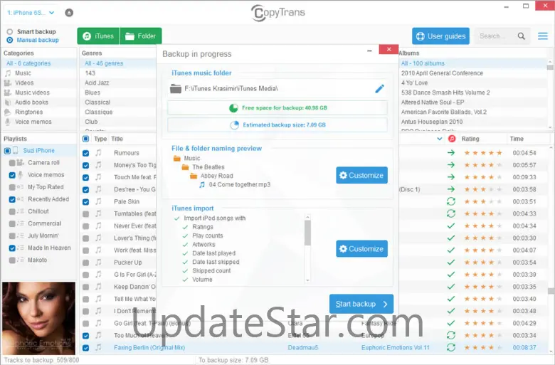The width and height of the screenshot is (555, 365).
Task: Close the Backup in progress dialog
Action: point(388,50)
